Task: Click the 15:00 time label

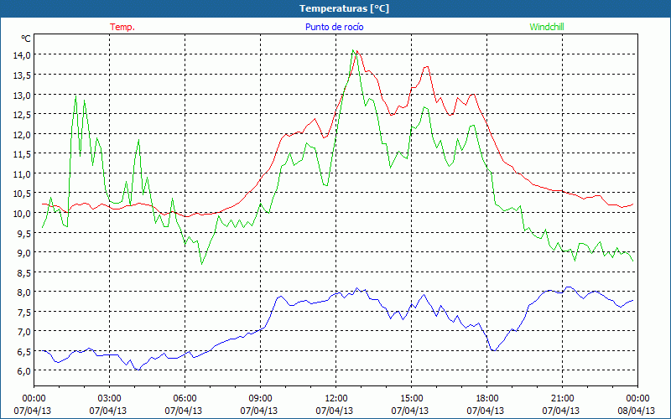Action: [411, 399]
